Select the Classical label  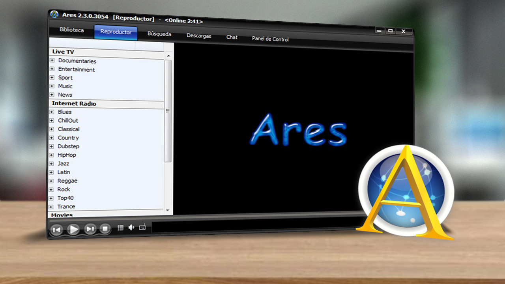tap(69, 129)
